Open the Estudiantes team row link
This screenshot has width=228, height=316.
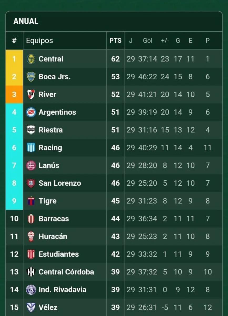click(58, 254)
